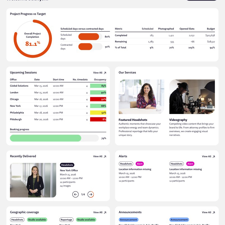Click the Geographic coverage View All arrow icon
The width and height of the screenshot is (225, 225).
pyautogui.click(x=105, y=213)
